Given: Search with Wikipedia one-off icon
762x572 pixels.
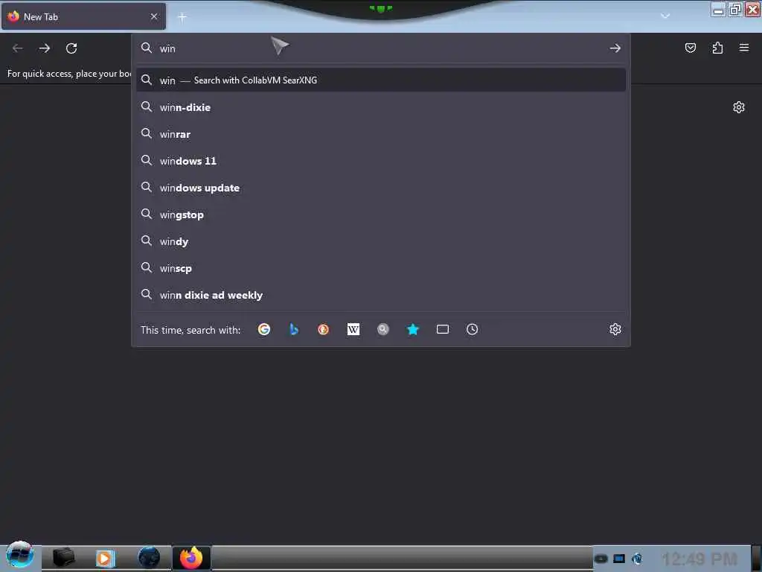Looking at the screenshot, I should pos(353,329).
